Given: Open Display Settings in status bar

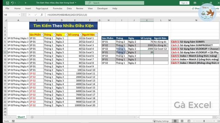Looking at the screenshot, I should 161,121.
